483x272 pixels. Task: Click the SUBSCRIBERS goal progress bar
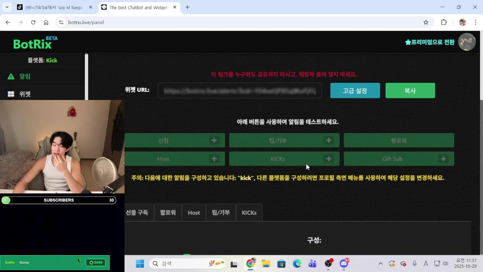[x=58, y=200]
